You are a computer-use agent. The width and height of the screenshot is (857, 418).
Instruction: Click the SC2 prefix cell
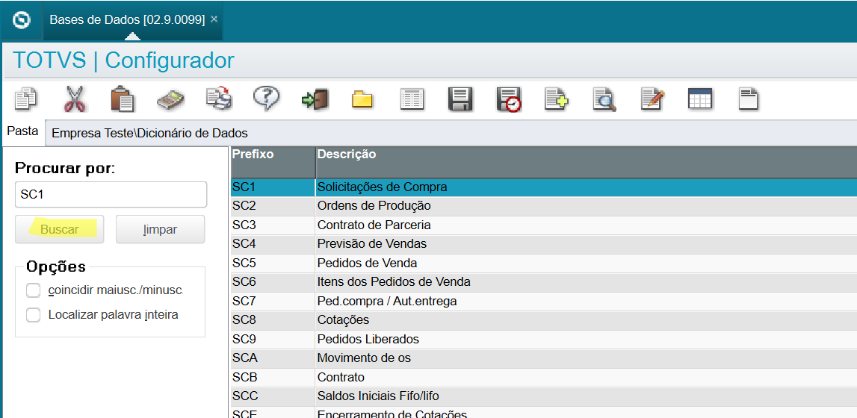point(273,206)
